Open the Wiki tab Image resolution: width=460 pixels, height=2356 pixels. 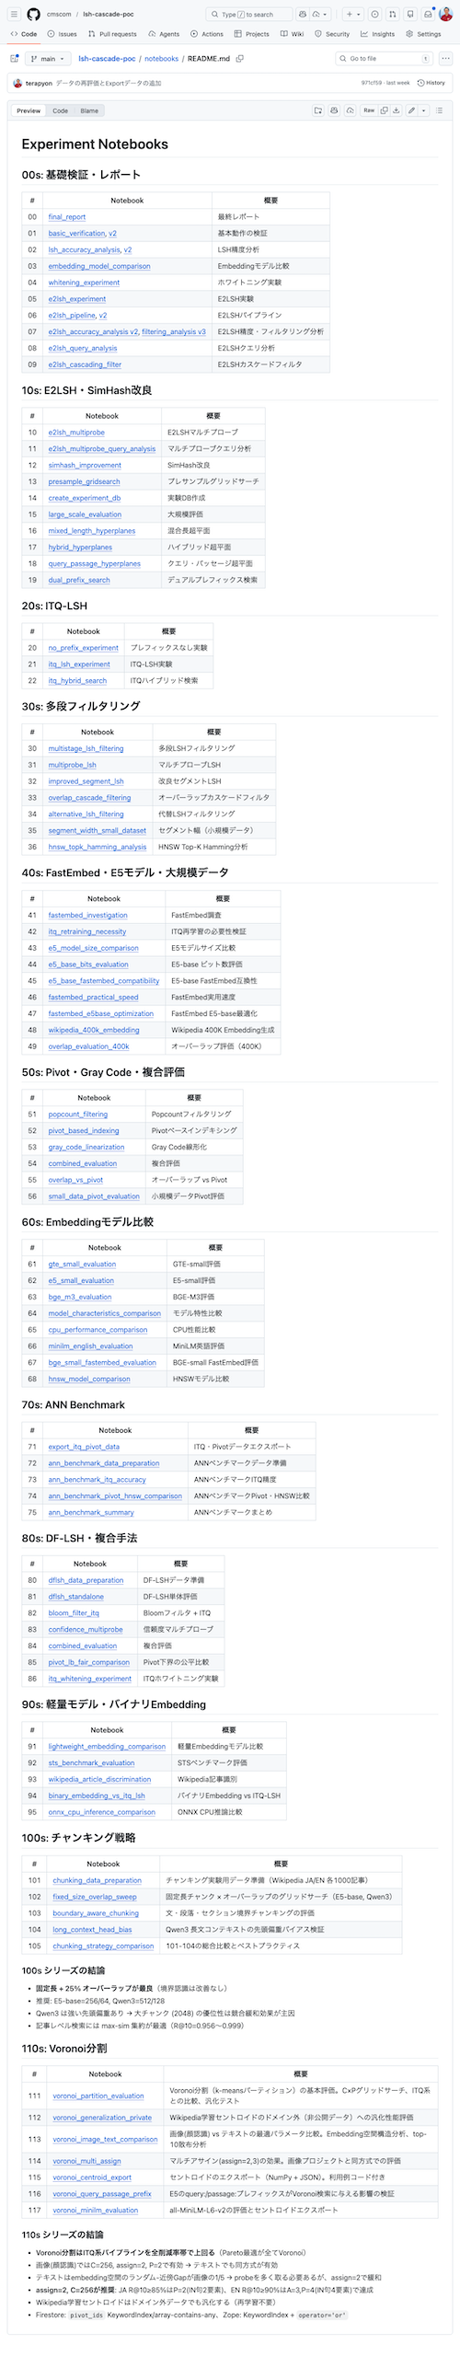pos(293,34)
